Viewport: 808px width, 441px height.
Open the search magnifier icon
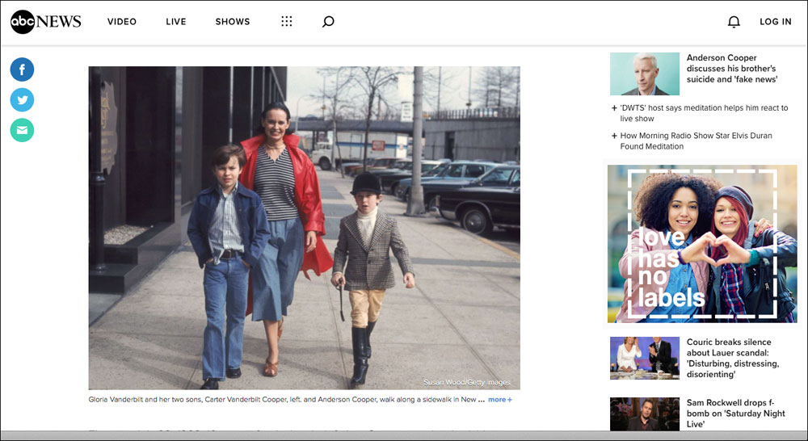pos(327,22)
